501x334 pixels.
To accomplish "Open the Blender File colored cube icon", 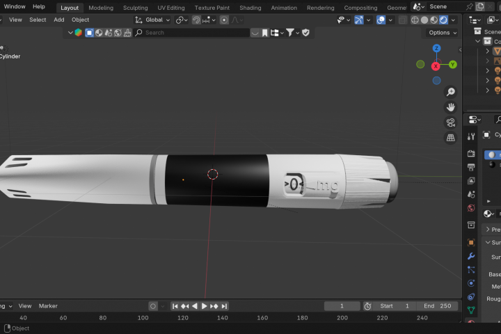I will [x=78, y=33].
